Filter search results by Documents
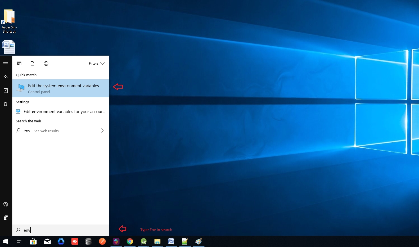The image size is (419, 247). click(x=33, y=64)
